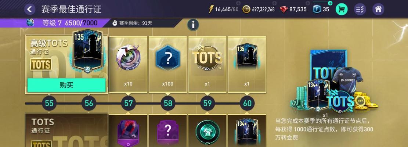Open the teal jersey token free reward
This screenshot has height=147, width=408.
tap(207, 130)
